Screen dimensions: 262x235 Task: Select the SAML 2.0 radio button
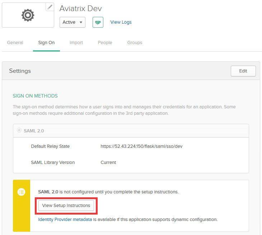point(19,131)
